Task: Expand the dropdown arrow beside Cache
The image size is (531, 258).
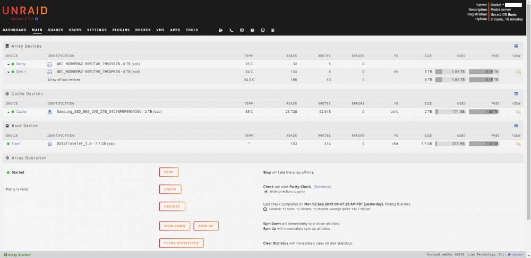Action: (x=8, y=112)
